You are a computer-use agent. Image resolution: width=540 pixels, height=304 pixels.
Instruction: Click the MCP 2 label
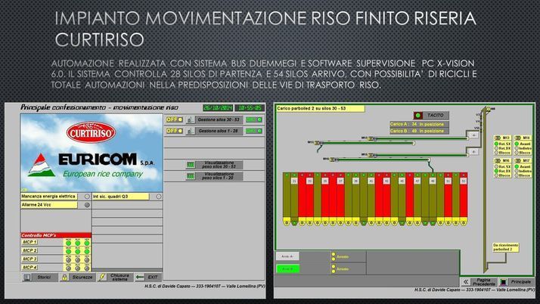[x=29, y=250]
